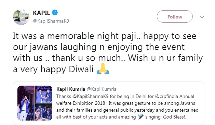
Task: Open the tweet options chevron dropdown
Action: pos(202,17)
